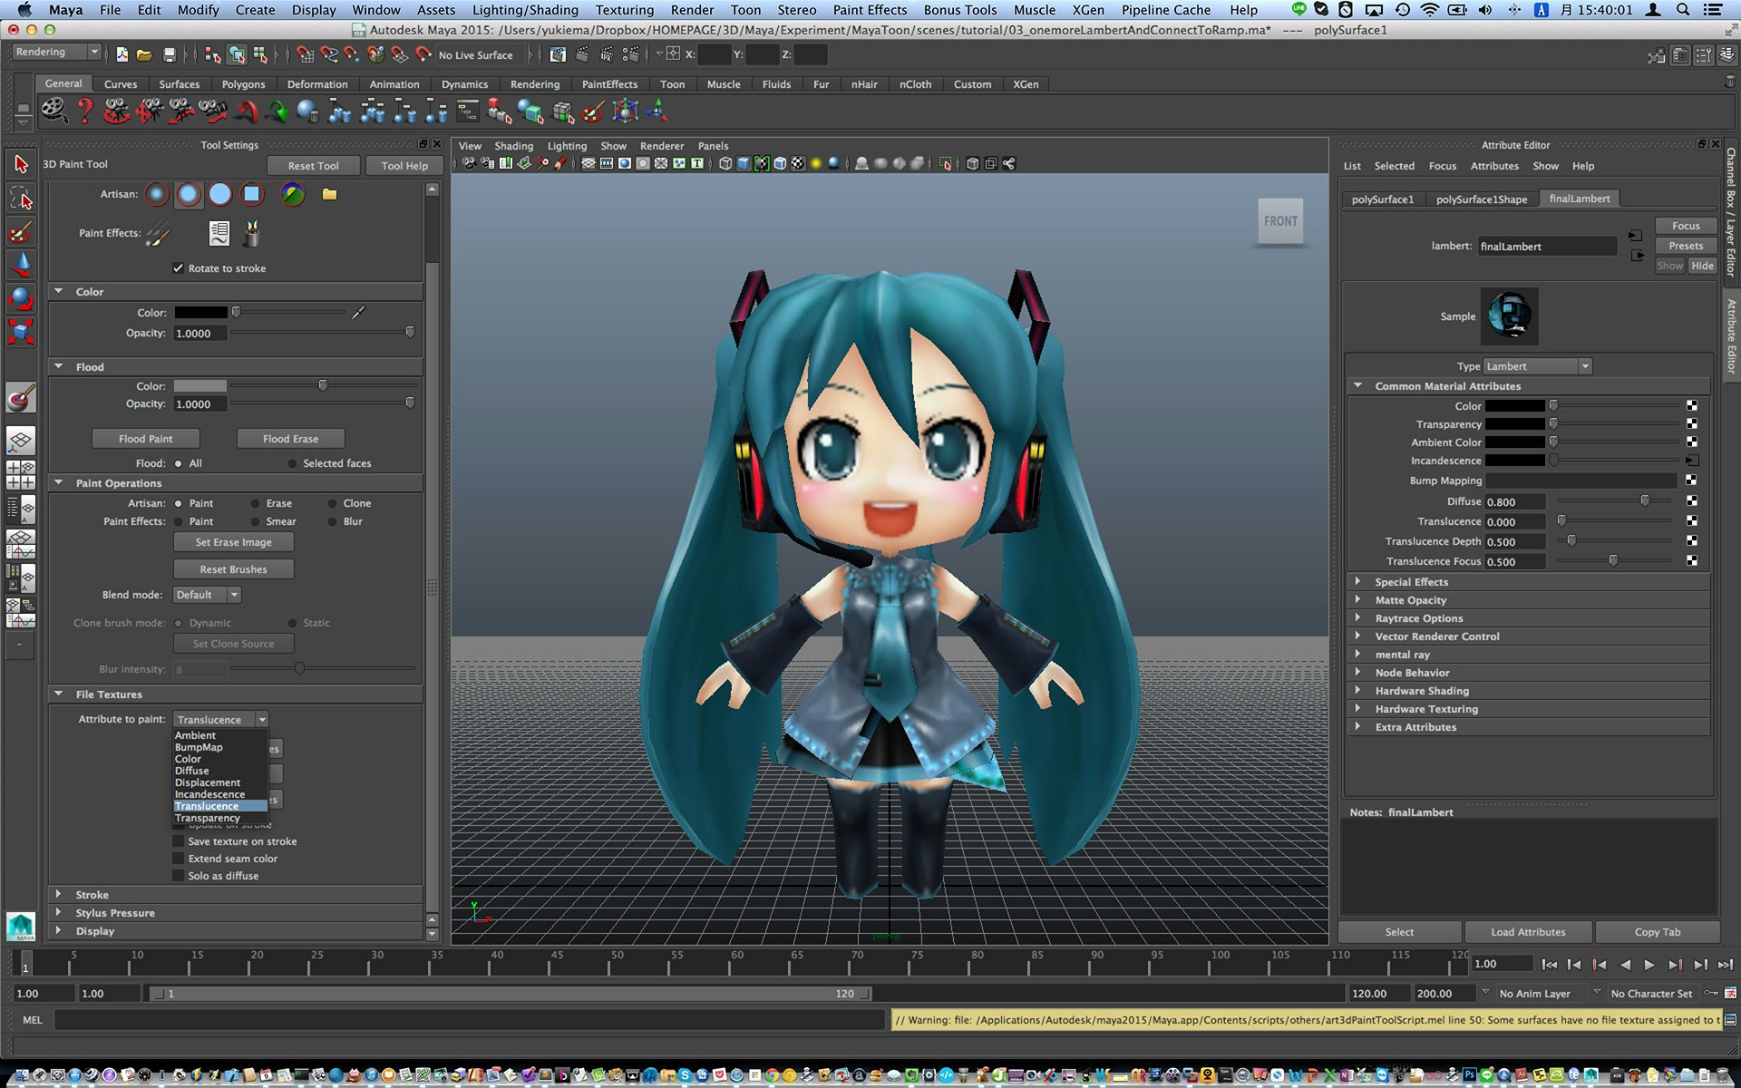Click the Reset Tool button
This screenshot has height=1088, width=1741.
[313, 166]
